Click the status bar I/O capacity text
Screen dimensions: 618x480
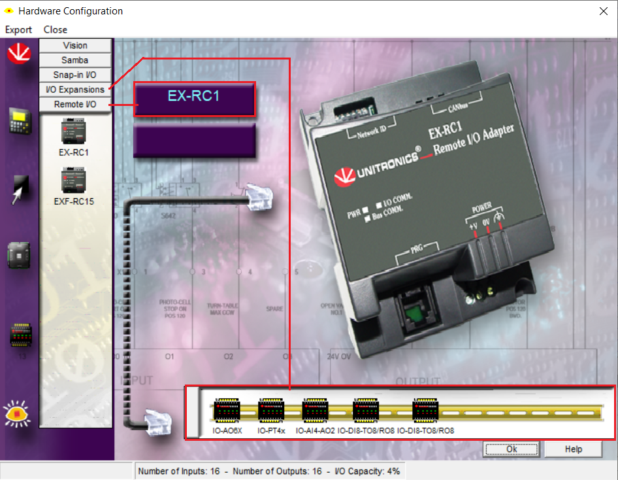pos(367,471)
